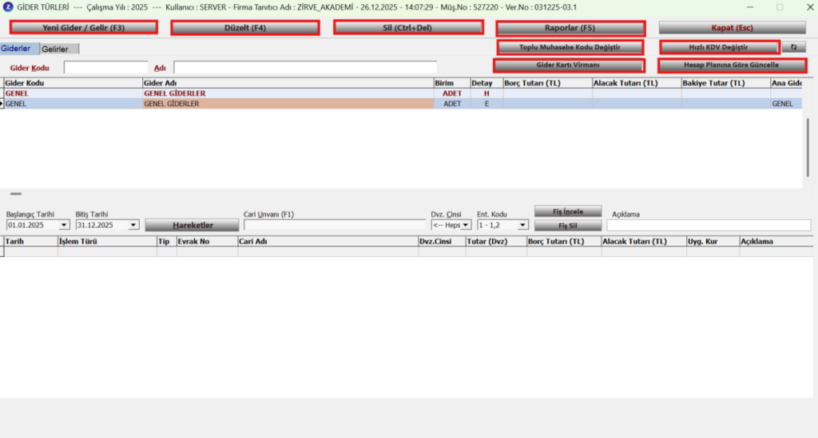Viewport: 818px width, 438px height.
Task: Click the Zirve app icon in title bar
Action: coord(8,7)
